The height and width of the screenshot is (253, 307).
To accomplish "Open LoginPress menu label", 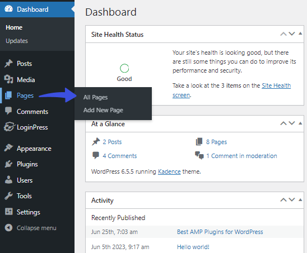I will click(32, 127).
